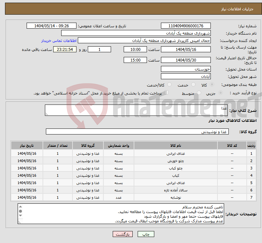Click the شرح کلی نیاز text area containing غذا
Screen dimensions: 262x243
(x=136, y=110)
